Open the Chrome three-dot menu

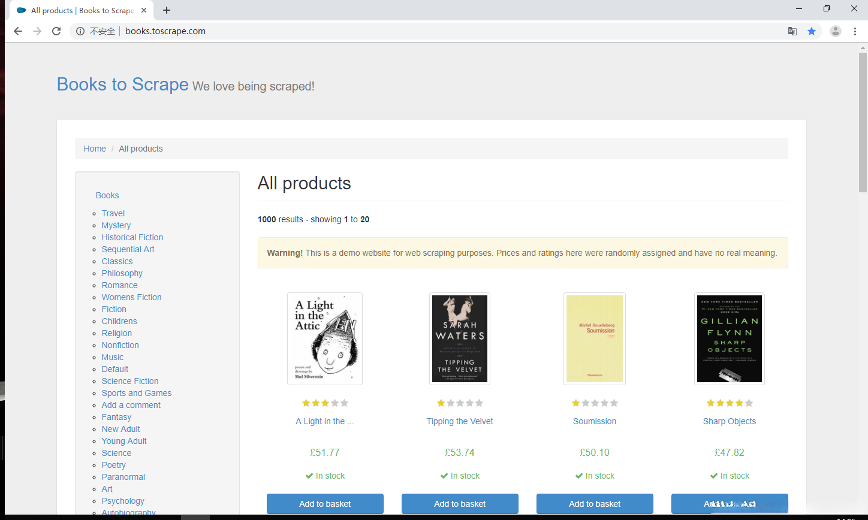point(855,31)
